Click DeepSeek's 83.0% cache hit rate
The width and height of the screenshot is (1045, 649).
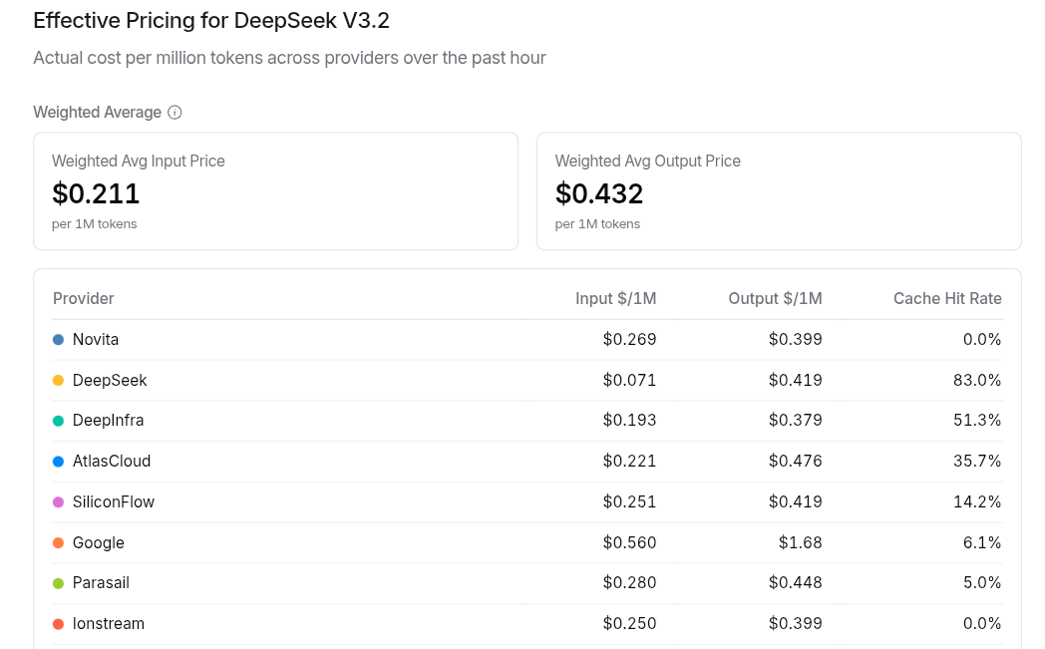[x=977, y=381]
